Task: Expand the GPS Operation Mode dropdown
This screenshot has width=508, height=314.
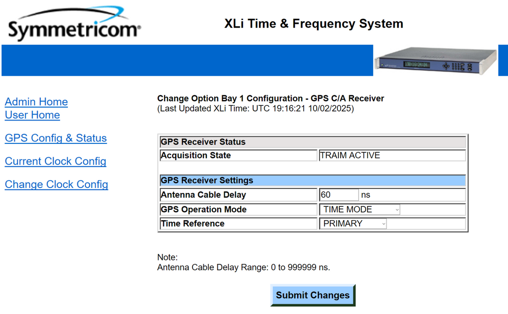Action: pos(360,209)
